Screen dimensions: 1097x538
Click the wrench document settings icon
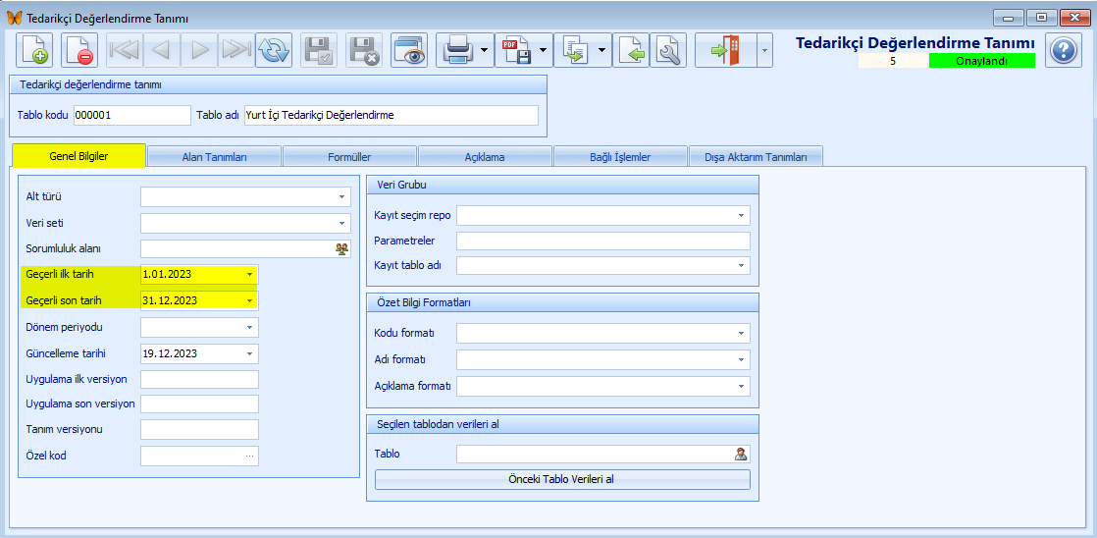tap(668, 50)
